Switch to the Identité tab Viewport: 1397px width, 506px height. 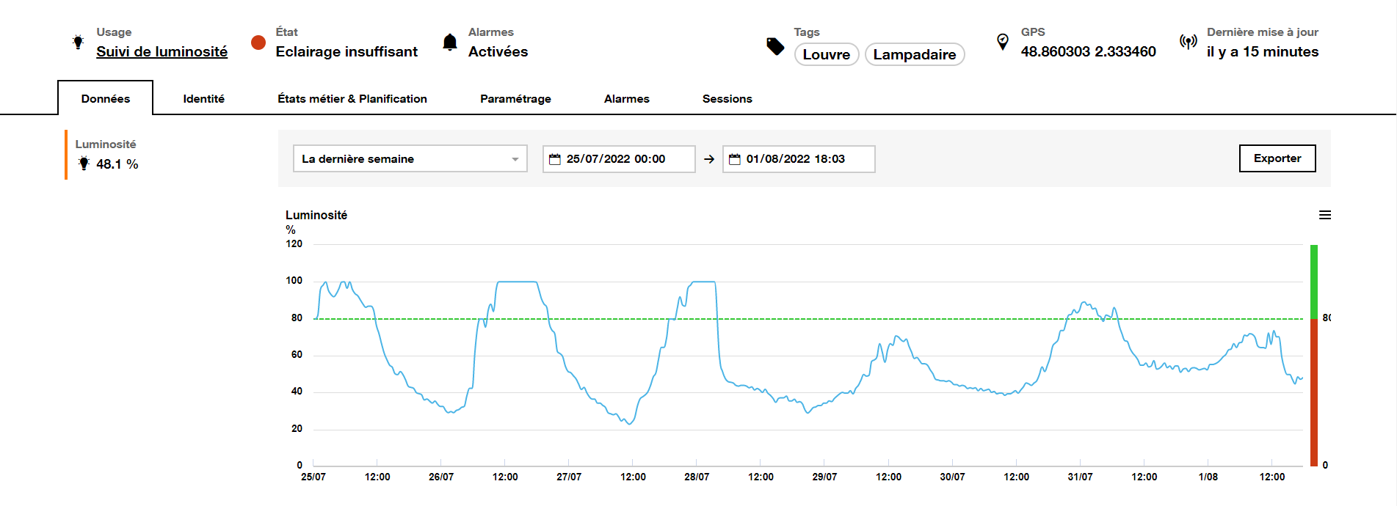(x=203, y=99)
